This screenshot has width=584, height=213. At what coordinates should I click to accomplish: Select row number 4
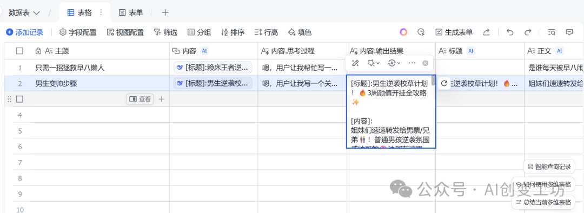[x=20, y=116]
